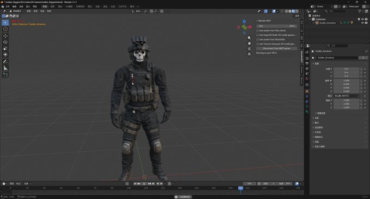
Task: Enable solid viewport shading
Action: click(290, 11)
